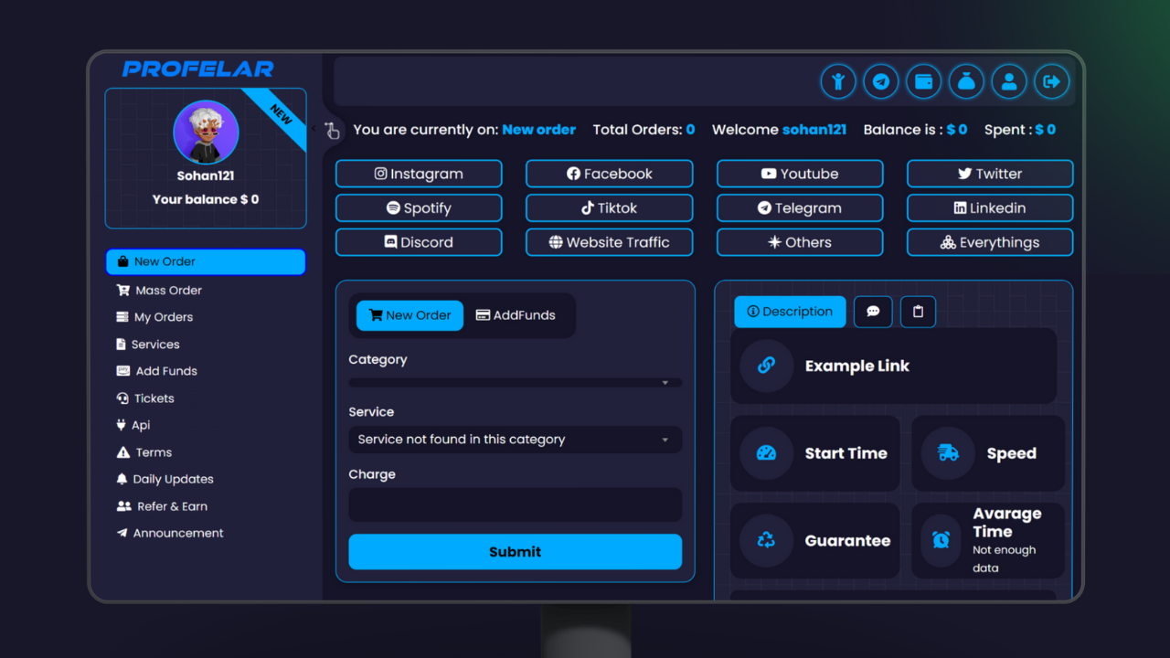1170x658 pixels.
Task: Open Announcement in the sidebar
Action: tap(169, 533)
